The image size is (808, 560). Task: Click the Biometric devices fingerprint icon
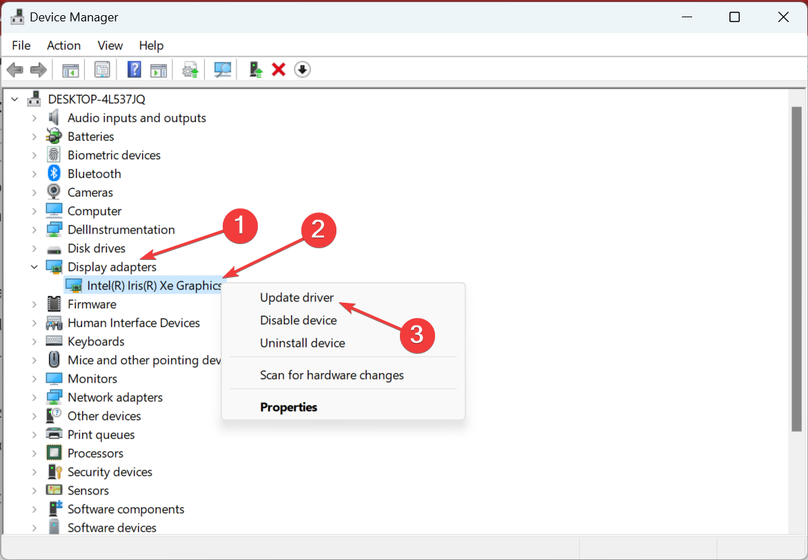click(54, 155)
